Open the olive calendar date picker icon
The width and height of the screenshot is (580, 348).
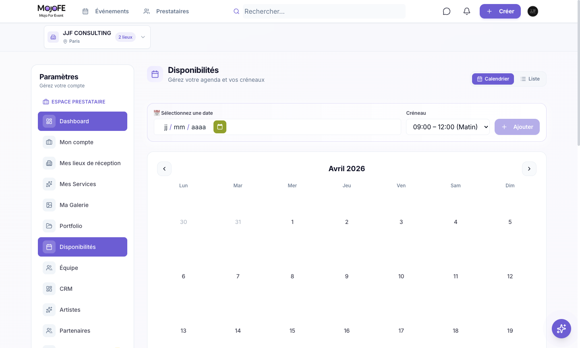click(x=220, y=127)
